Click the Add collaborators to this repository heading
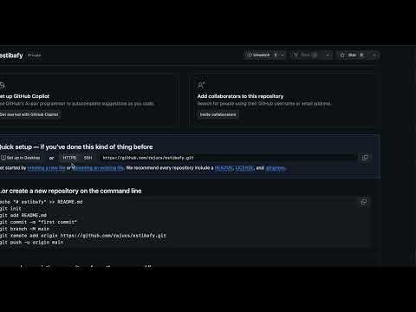Viewport: 416px width, 312px height. pos(240,96)
